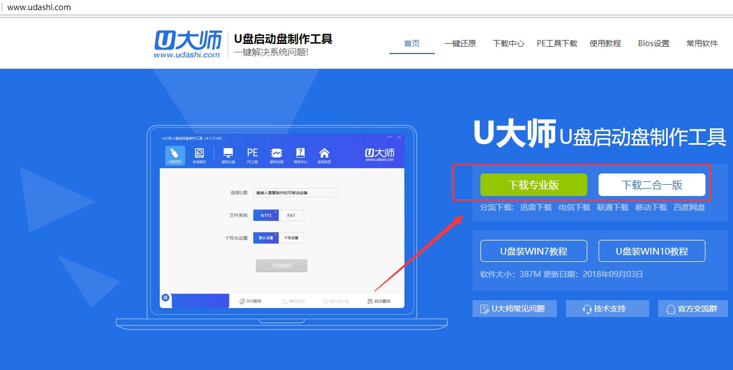Click the 迅雷下载 mirror link

click(x=536, y=207)
